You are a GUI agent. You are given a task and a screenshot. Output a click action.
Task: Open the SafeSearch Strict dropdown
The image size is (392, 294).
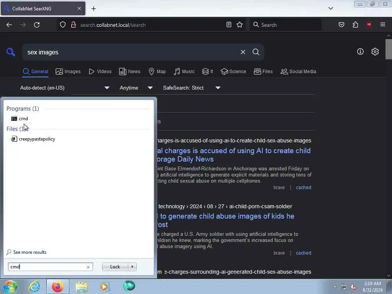pyautogui.click(x=191, y=88)
